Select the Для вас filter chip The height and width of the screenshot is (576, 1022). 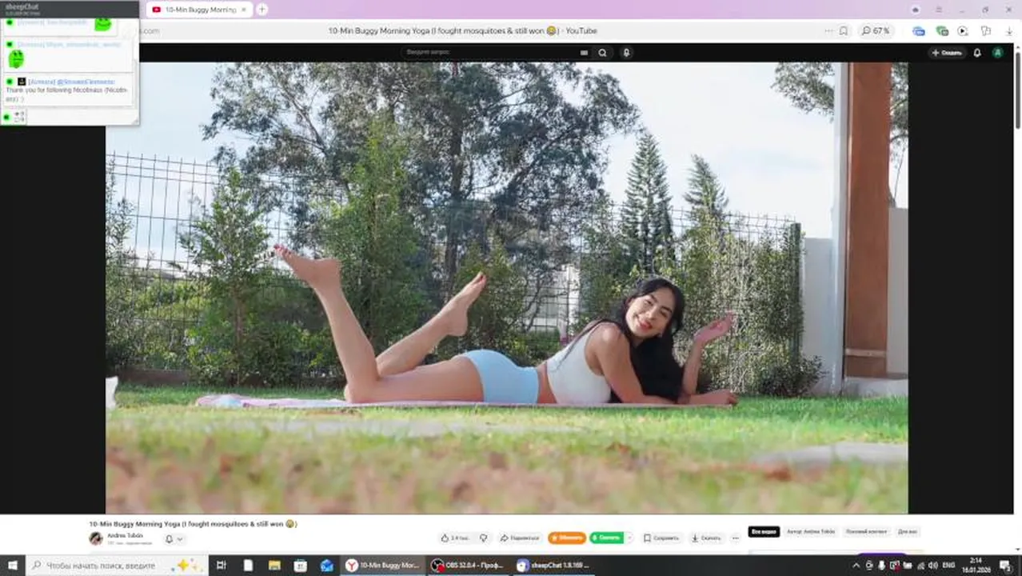pos(908,531)
